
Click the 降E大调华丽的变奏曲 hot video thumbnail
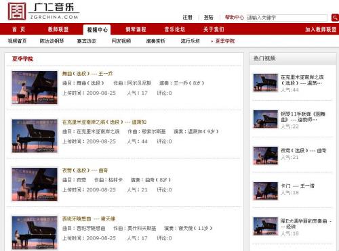(266, 226)
